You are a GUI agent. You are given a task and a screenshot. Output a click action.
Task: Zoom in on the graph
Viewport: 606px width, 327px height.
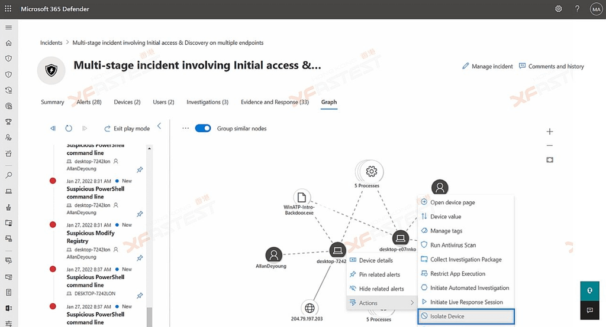click(x=550, y=132)
